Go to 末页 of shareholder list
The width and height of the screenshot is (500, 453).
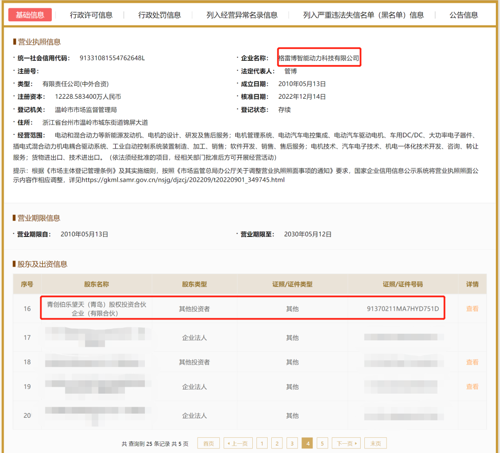click(375, 443)
